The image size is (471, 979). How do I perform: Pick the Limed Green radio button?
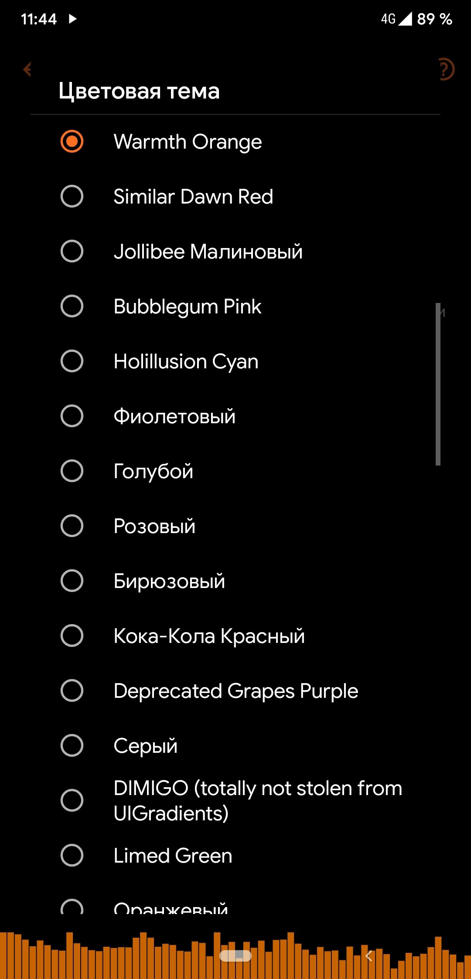(x=72, y=856)
